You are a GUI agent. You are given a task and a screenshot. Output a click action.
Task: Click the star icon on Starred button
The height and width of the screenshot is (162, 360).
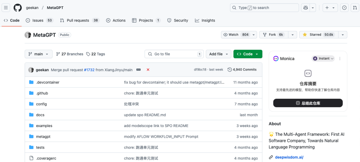305,35
